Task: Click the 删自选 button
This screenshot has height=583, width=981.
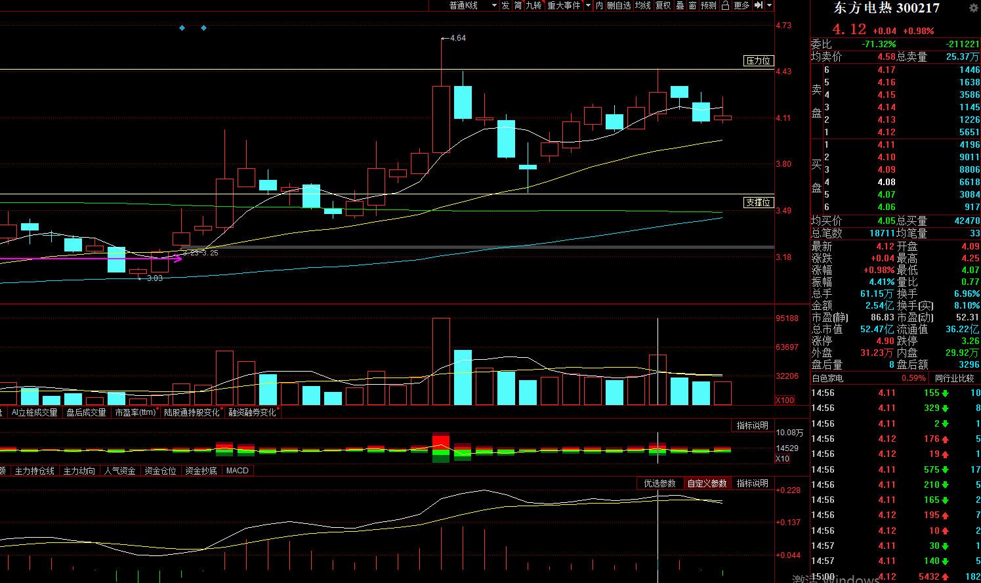Action: pos(619,5)
